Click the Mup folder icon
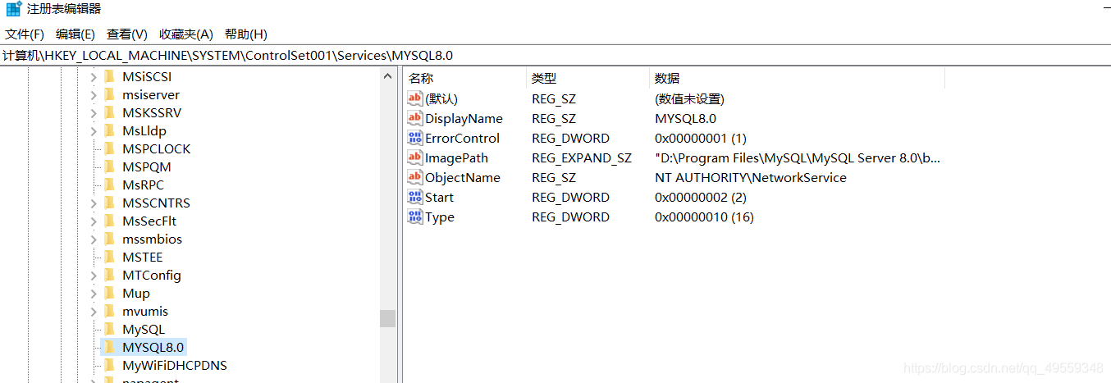Viewport: 1111px width, 383px height. click(109, 294)
